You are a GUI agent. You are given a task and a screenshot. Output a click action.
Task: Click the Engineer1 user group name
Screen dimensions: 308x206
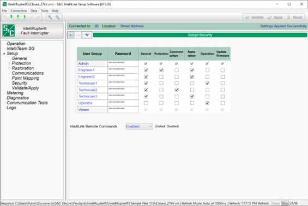pyautogui.click(x=87, y=70)
